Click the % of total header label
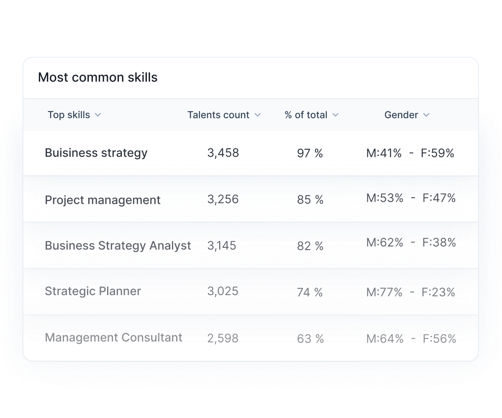 pyautogui.click(x=306, y=115)
